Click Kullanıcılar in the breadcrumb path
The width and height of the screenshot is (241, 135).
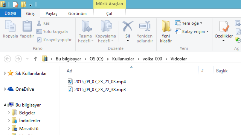tap(123, 59)
